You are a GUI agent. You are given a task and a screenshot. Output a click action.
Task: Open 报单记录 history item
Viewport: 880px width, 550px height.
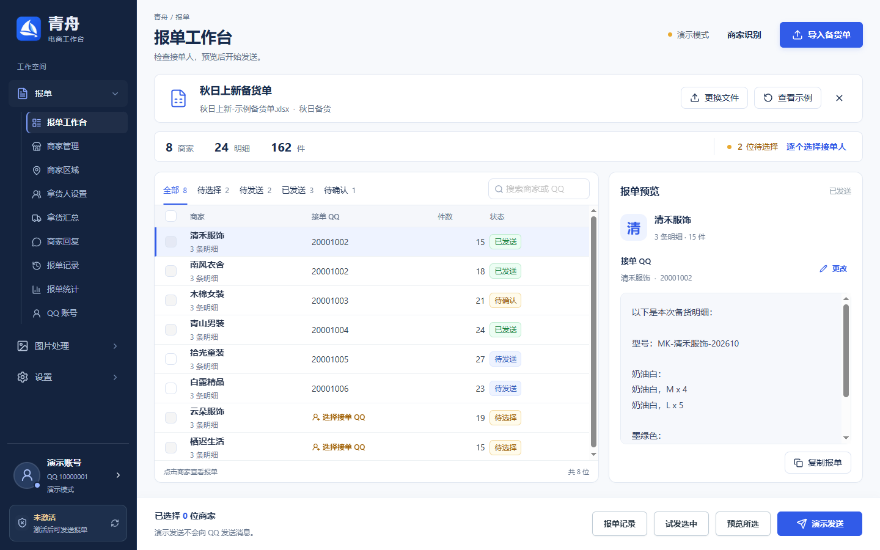[x=77, y=265]
